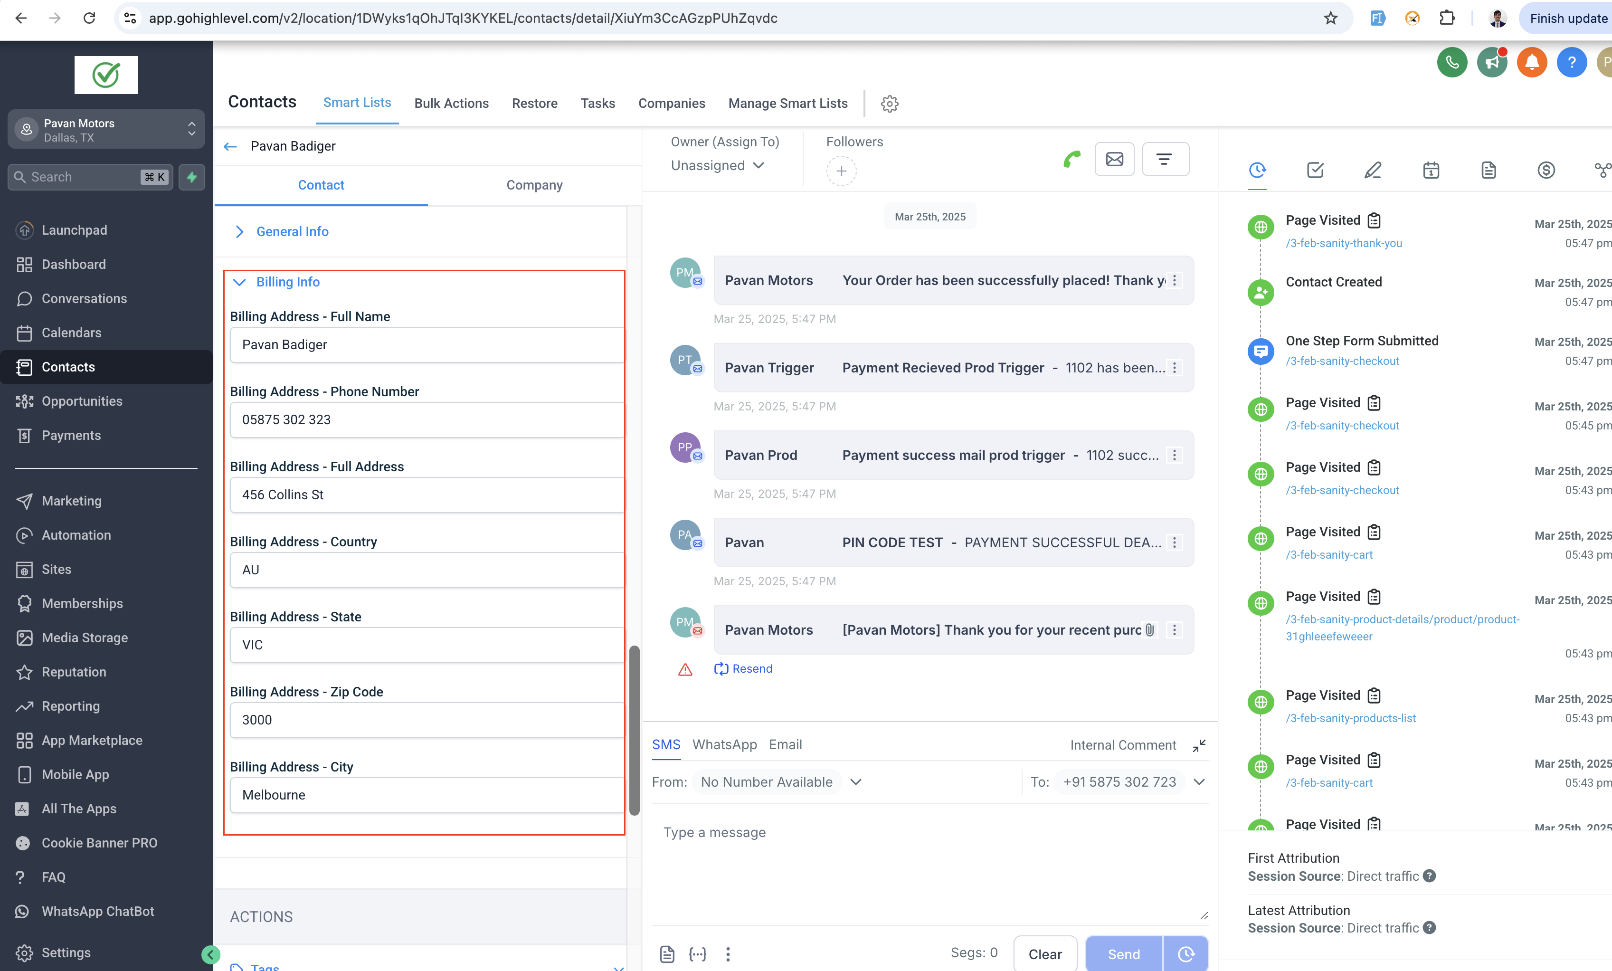Add a follower with plus icon
This screenshot has height=971, width=1612.
click(841, 171)
